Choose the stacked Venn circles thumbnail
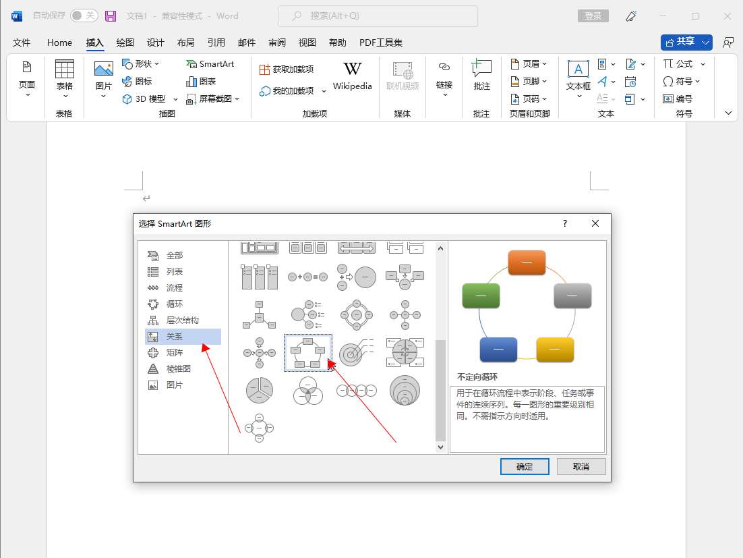 click(405, 391)
